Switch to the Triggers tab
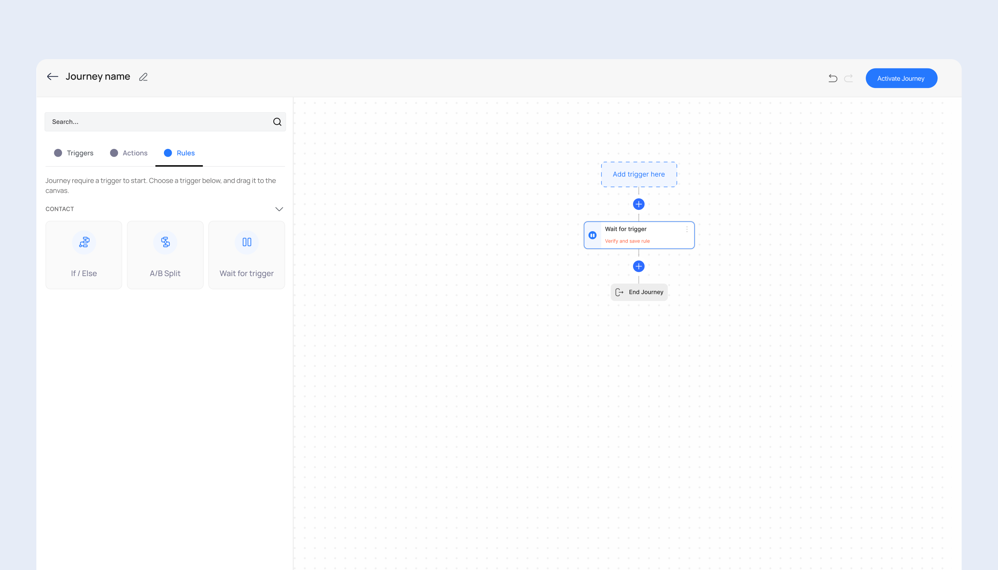 click(x=74, y=153)
